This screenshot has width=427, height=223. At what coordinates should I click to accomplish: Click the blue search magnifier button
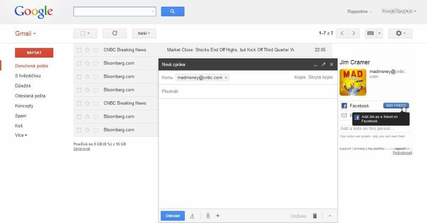[173, 11]
